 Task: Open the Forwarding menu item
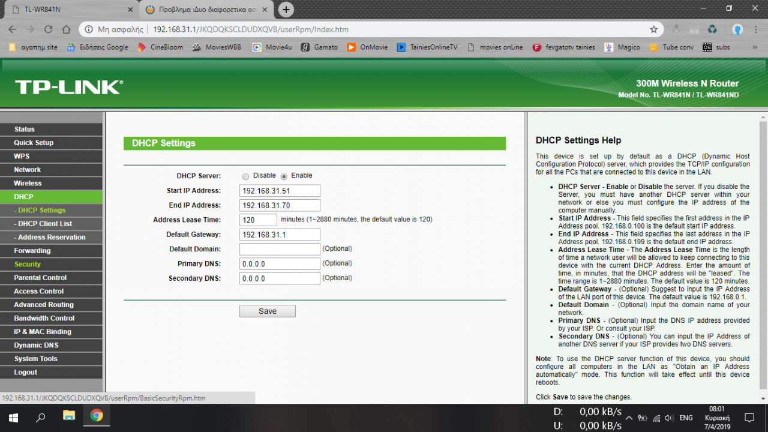click(x=51, y=251)
